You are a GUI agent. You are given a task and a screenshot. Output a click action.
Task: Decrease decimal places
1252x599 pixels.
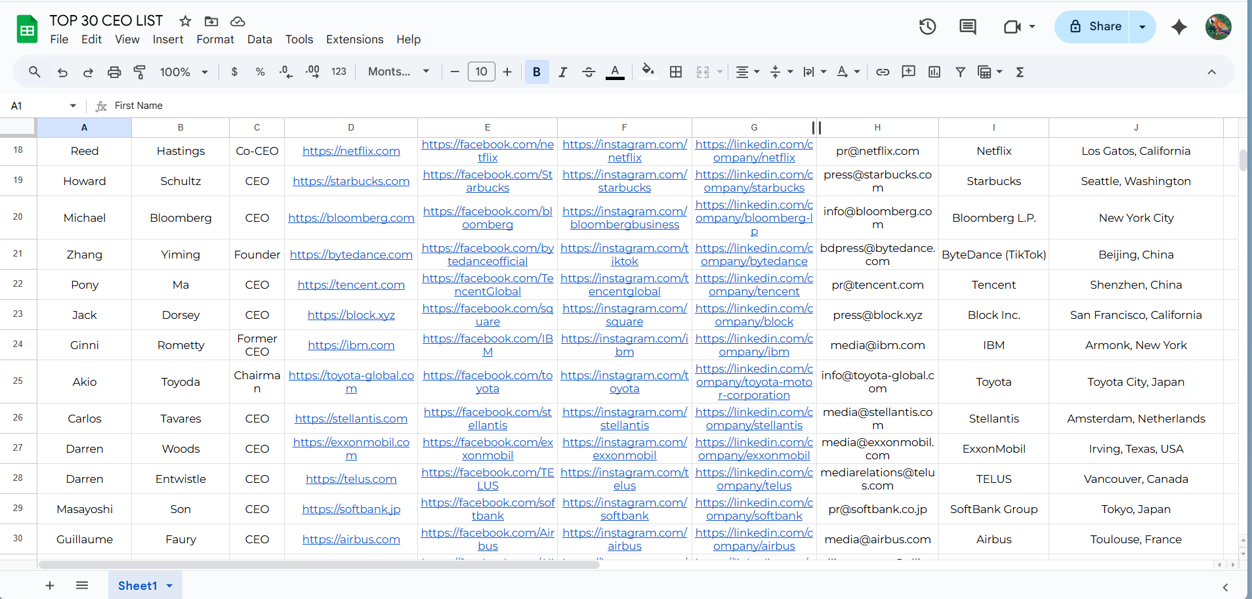point(286,72)
